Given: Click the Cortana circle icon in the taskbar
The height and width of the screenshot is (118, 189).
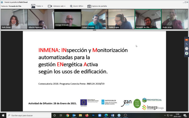Looking at the screenshot, I should 54,115.
